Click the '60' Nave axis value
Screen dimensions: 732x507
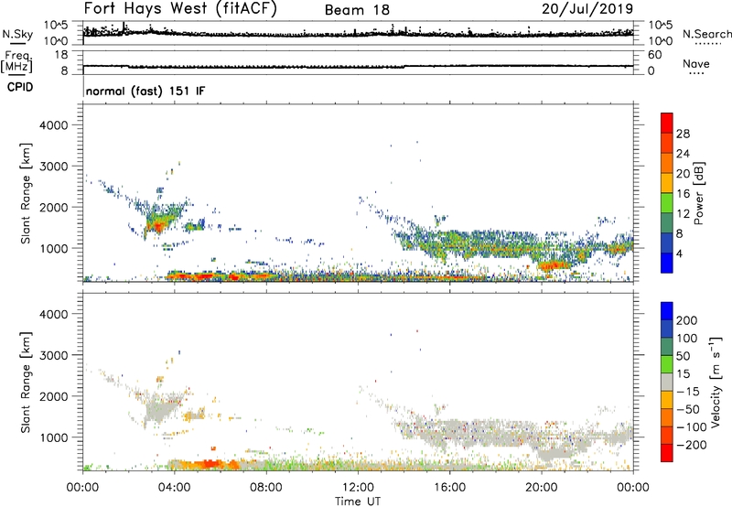tap(654, 55)
